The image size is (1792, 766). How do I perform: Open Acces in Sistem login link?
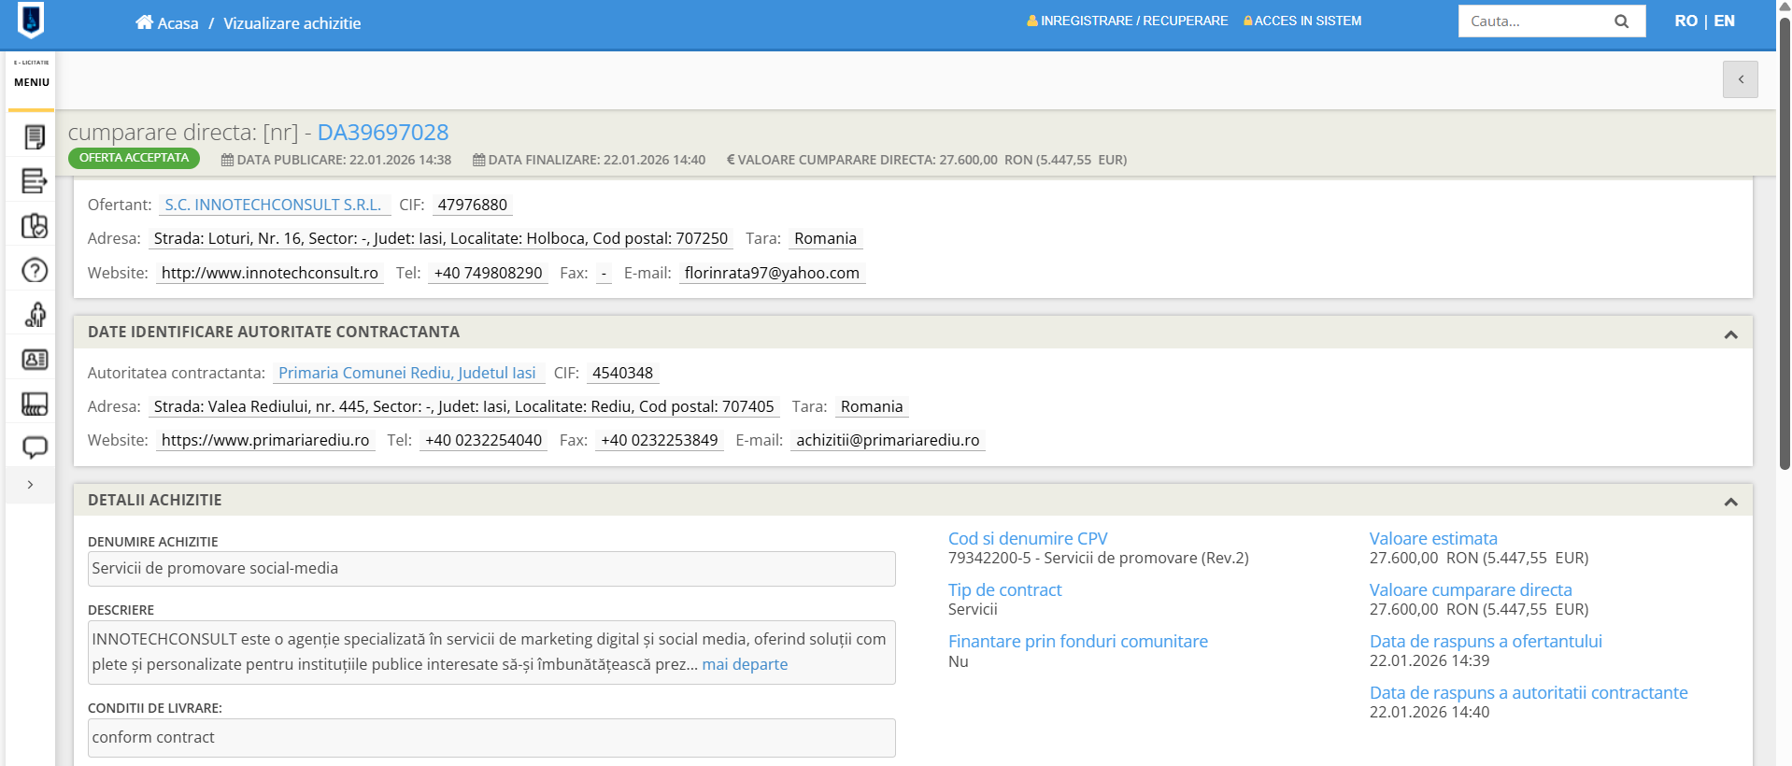pyautogui.click(x=1302, y=21)
